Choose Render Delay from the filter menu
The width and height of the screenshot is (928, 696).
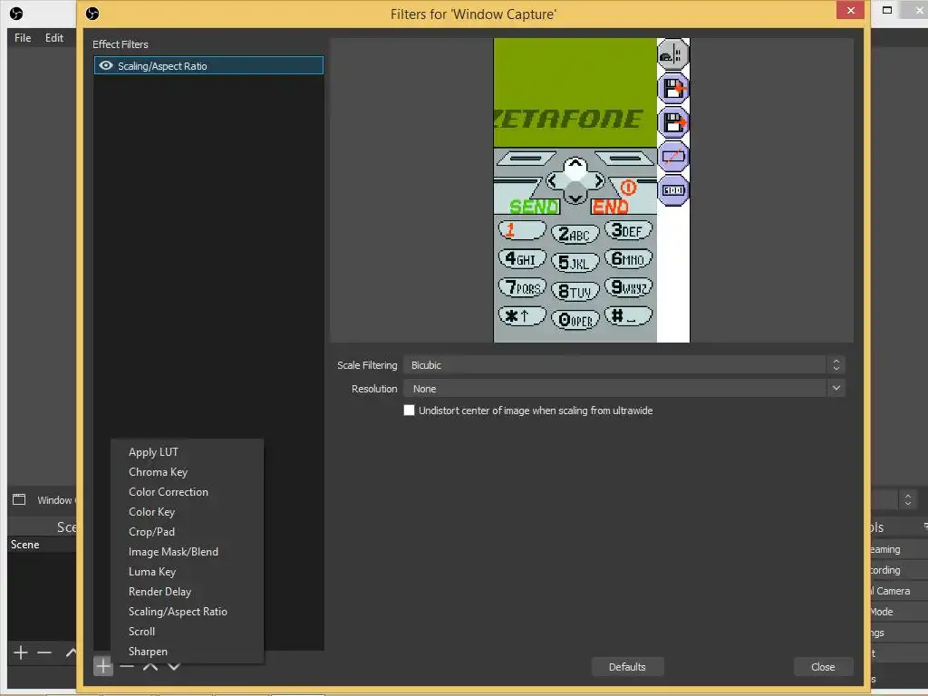(159, 592)
